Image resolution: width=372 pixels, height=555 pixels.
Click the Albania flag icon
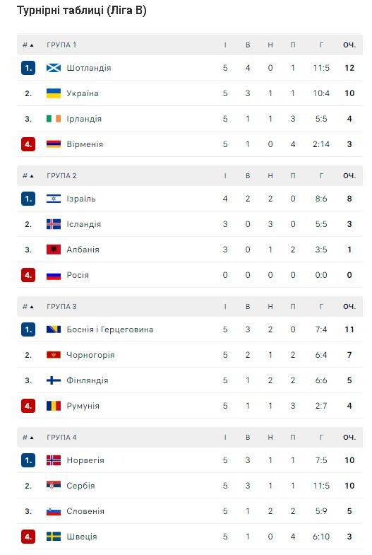(54, 250)
